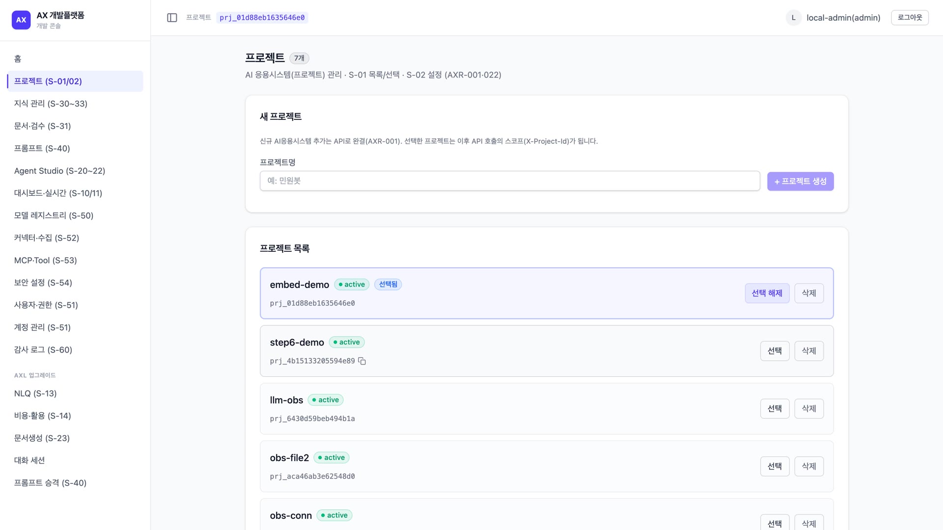Click 선택 해제 for embed-demo
The image size is (943, 530).
point(767,293)
